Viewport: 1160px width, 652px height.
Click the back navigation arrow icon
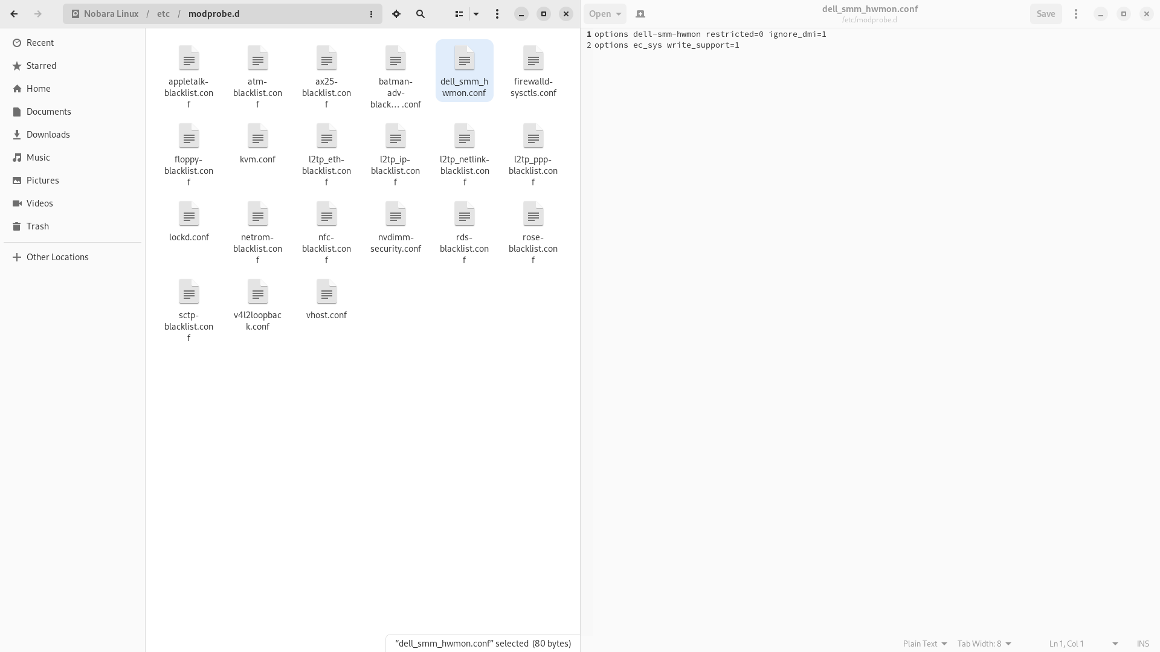[x=13, y=13]
